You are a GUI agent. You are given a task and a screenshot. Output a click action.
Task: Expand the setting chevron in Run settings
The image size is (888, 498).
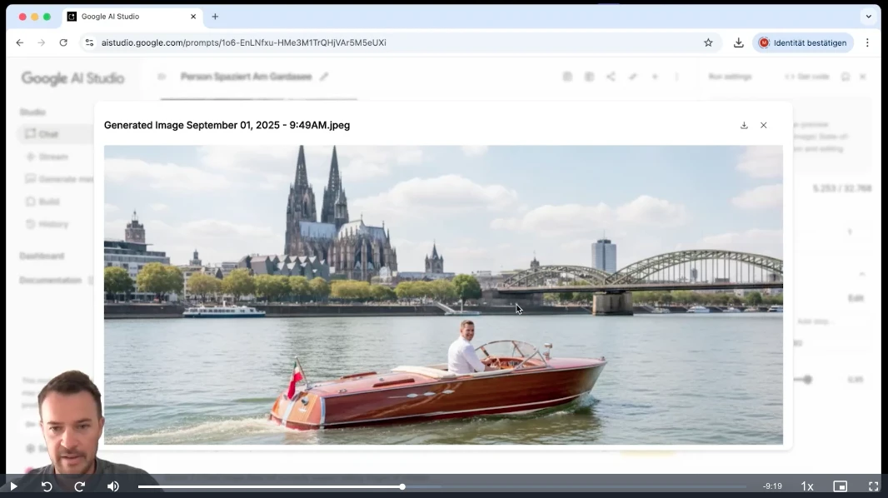863,271
